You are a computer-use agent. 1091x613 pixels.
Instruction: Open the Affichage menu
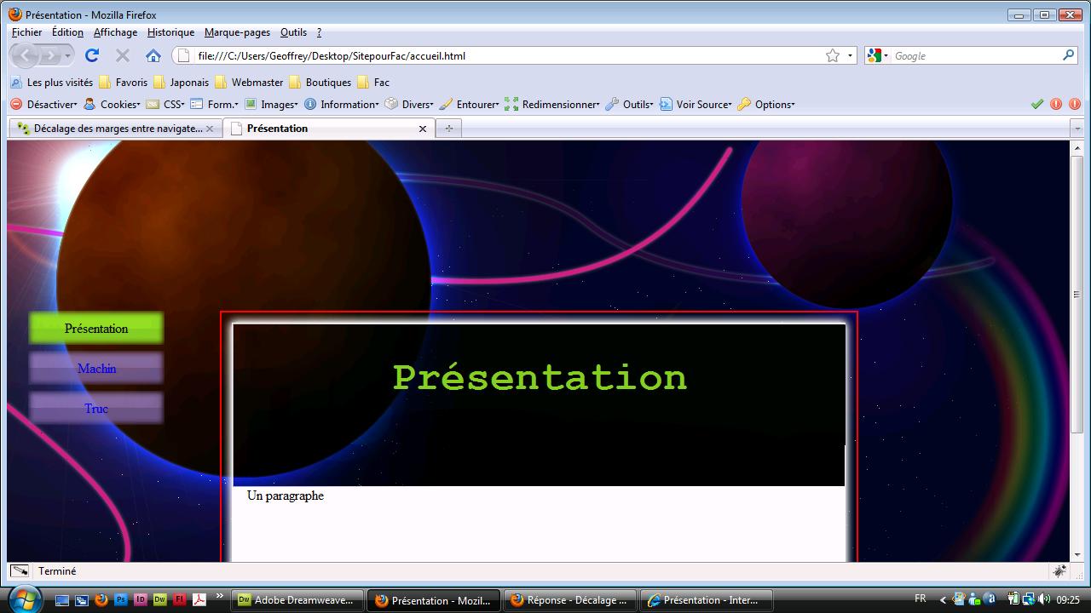point(115,32)
